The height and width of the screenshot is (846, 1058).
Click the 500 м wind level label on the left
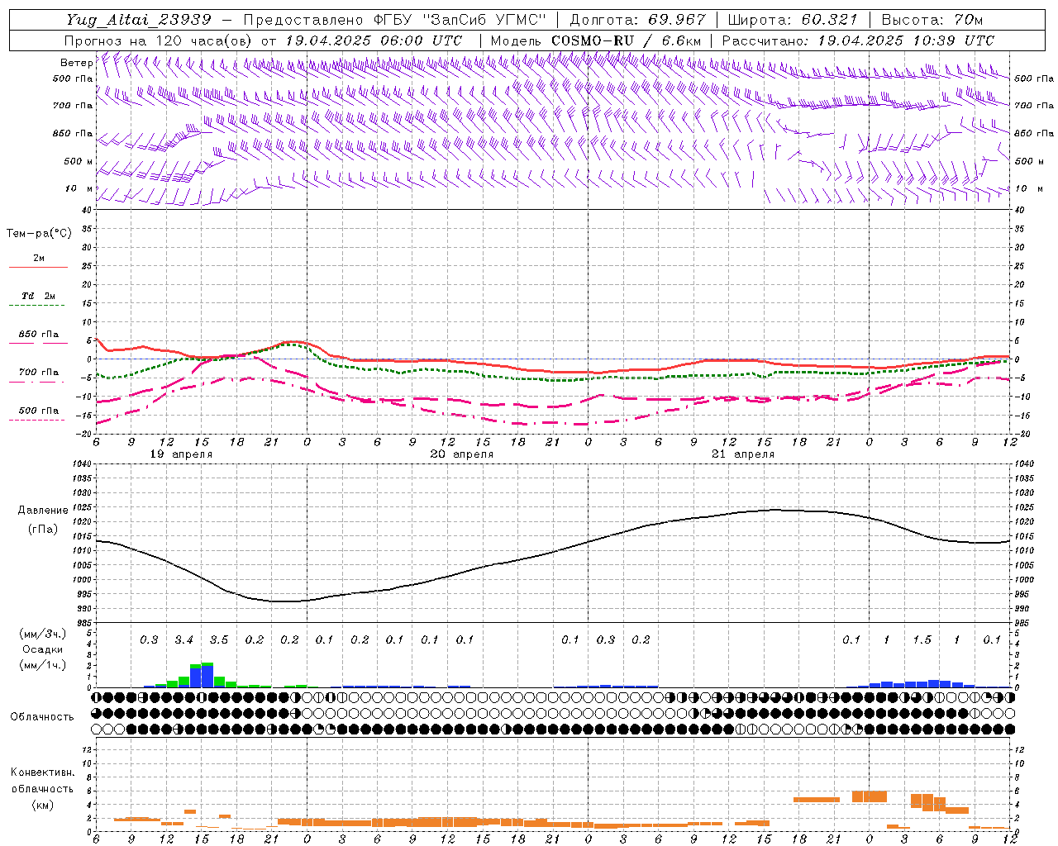point(79,161)
